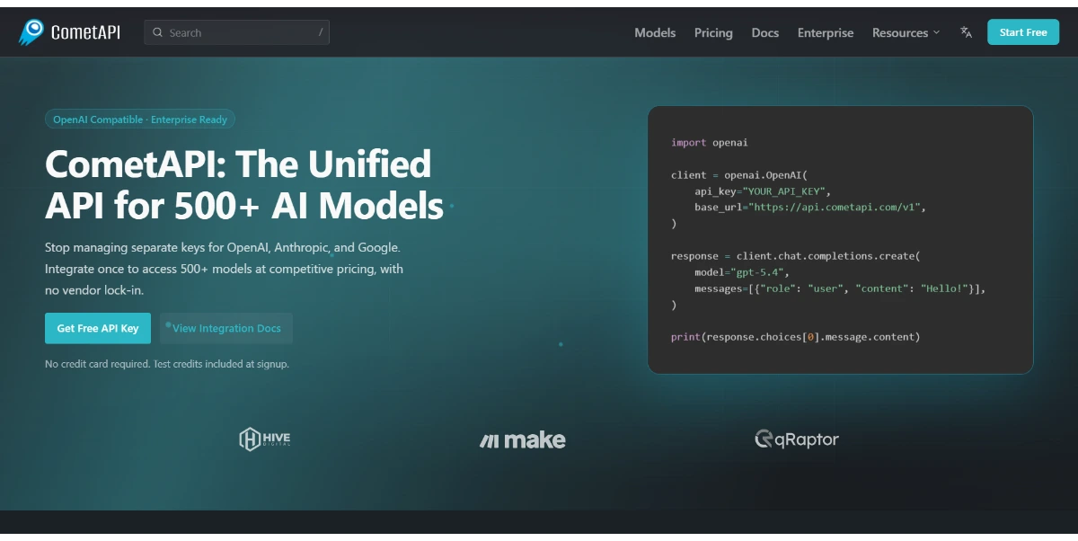This screenshot has height=541, width=1078.
Task: Open View Integration Docs link
Action: (x=226, y=328)
